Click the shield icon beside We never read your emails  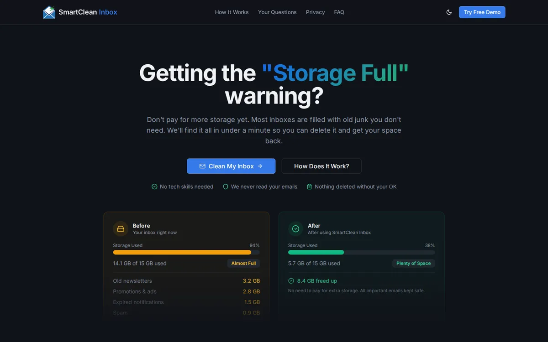coord(226,187)
